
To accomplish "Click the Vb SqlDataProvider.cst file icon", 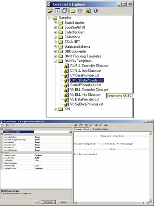I will (66, 104).
